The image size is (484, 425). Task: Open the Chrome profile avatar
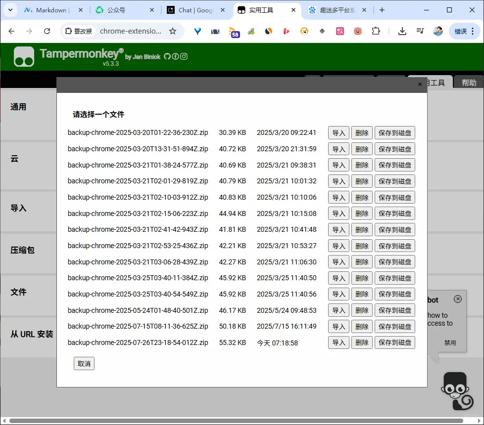coord(437,31)
